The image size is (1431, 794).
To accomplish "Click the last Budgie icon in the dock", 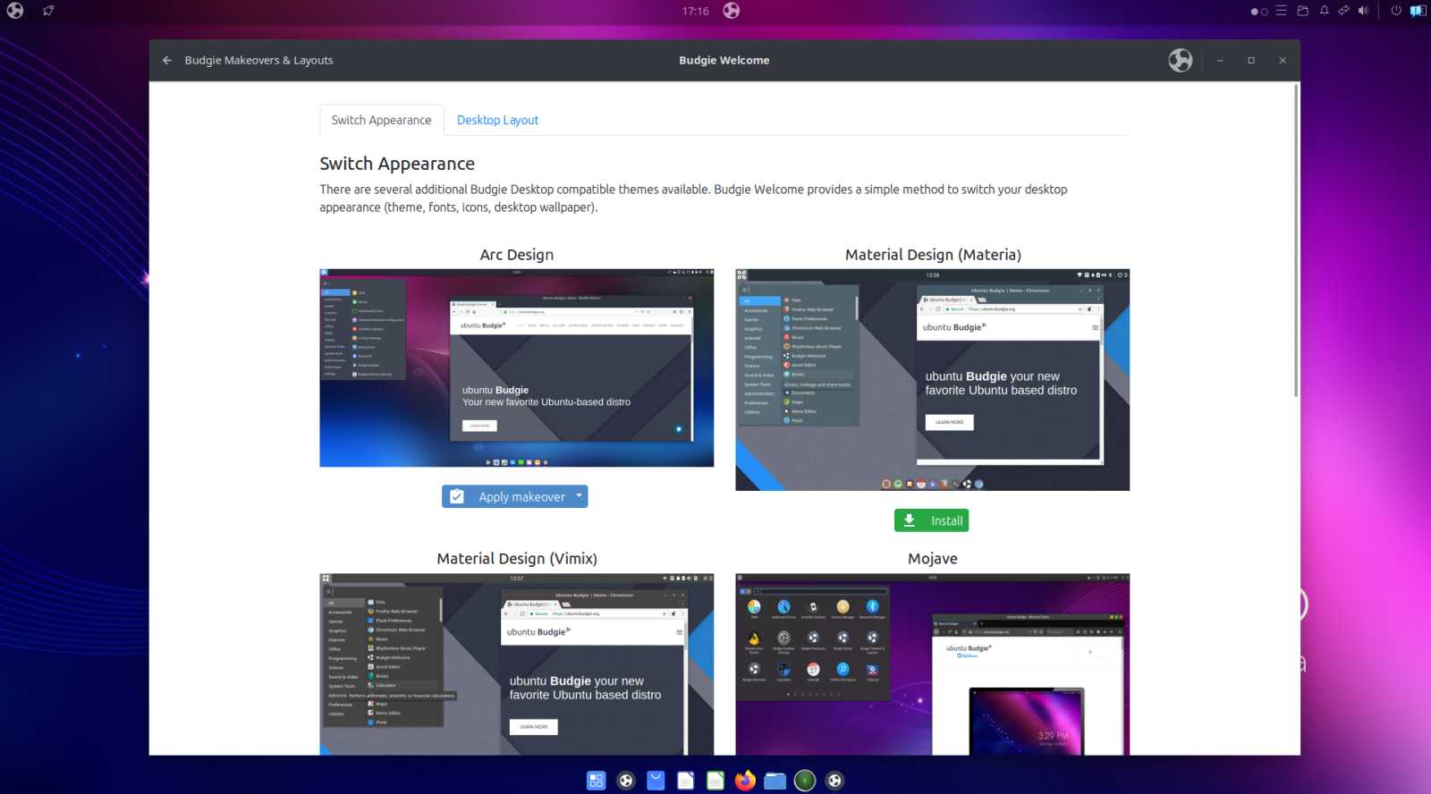I will [834, 781].
